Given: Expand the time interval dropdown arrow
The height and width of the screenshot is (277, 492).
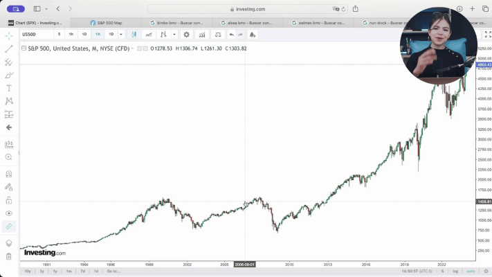Looking at the screenshot, I should pyautogui.click(x=121, y=34).
